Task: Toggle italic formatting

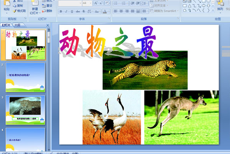Action: click(66, 11)
